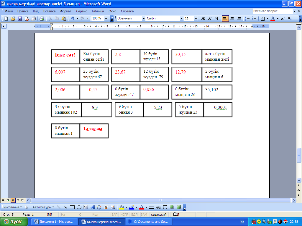Apply numbered list formatting
This screenshot has width=302, height=226.
coord(247,19)
